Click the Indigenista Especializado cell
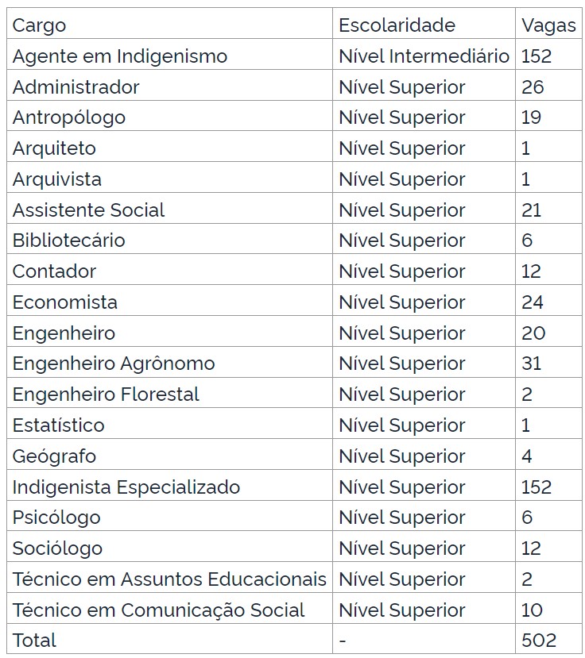The image size is (585, 658). click(x=126, y=487)
